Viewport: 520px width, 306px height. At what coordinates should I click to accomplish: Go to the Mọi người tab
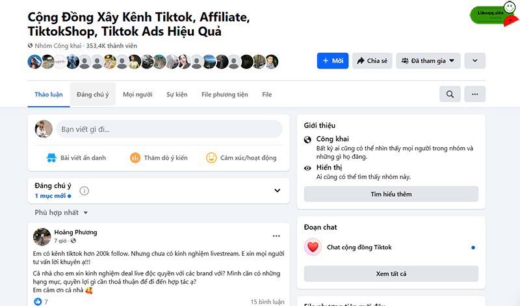click(x=138, y=94)
